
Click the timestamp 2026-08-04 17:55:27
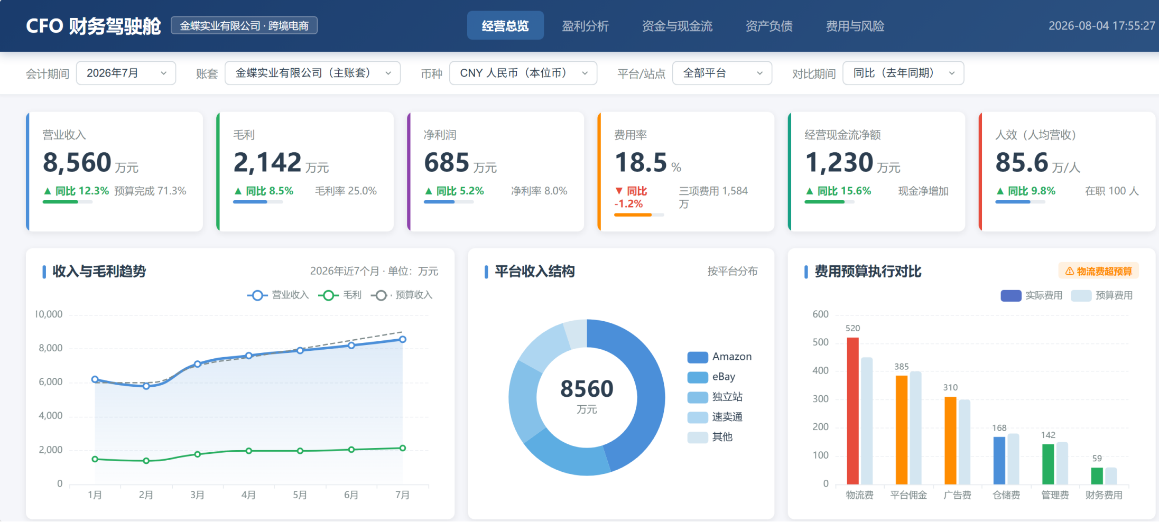pos(1101,25)
